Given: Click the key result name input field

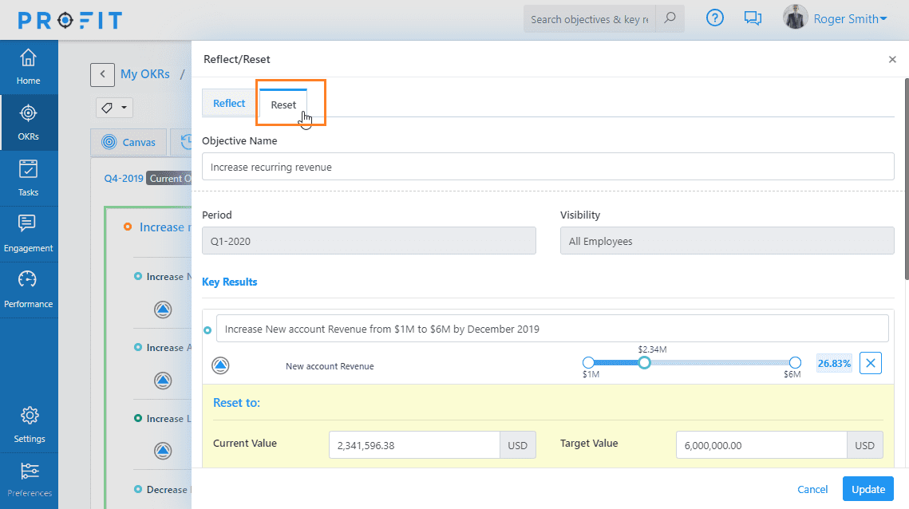Looking at the screenshot, I should (x=552, y=329).
